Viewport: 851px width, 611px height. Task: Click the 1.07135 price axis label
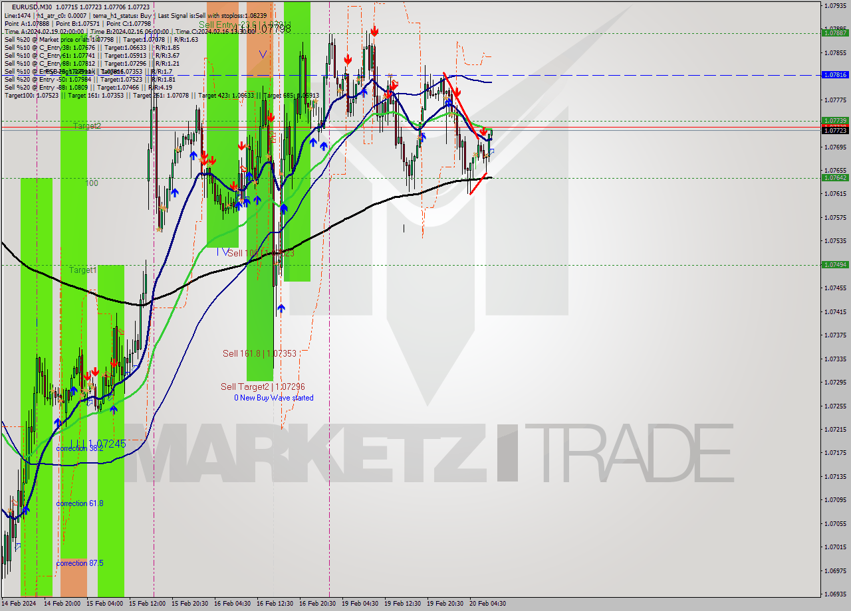pos(835,476)
